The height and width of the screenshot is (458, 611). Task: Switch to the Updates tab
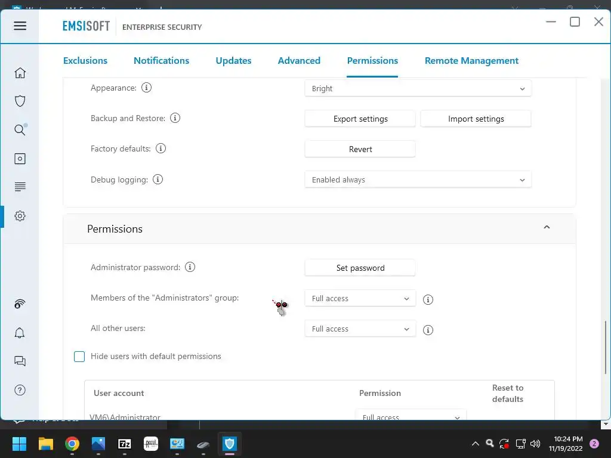[x=233, y=61]
